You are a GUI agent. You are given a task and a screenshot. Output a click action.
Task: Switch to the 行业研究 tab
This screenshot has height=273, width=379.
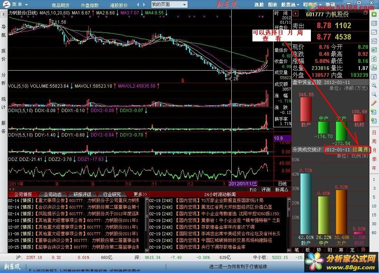click(112, 194)
